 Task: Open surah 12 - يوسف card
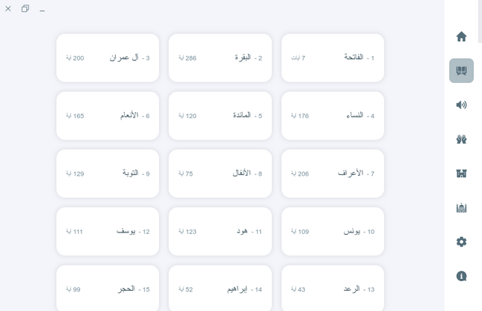coord(108,232)
